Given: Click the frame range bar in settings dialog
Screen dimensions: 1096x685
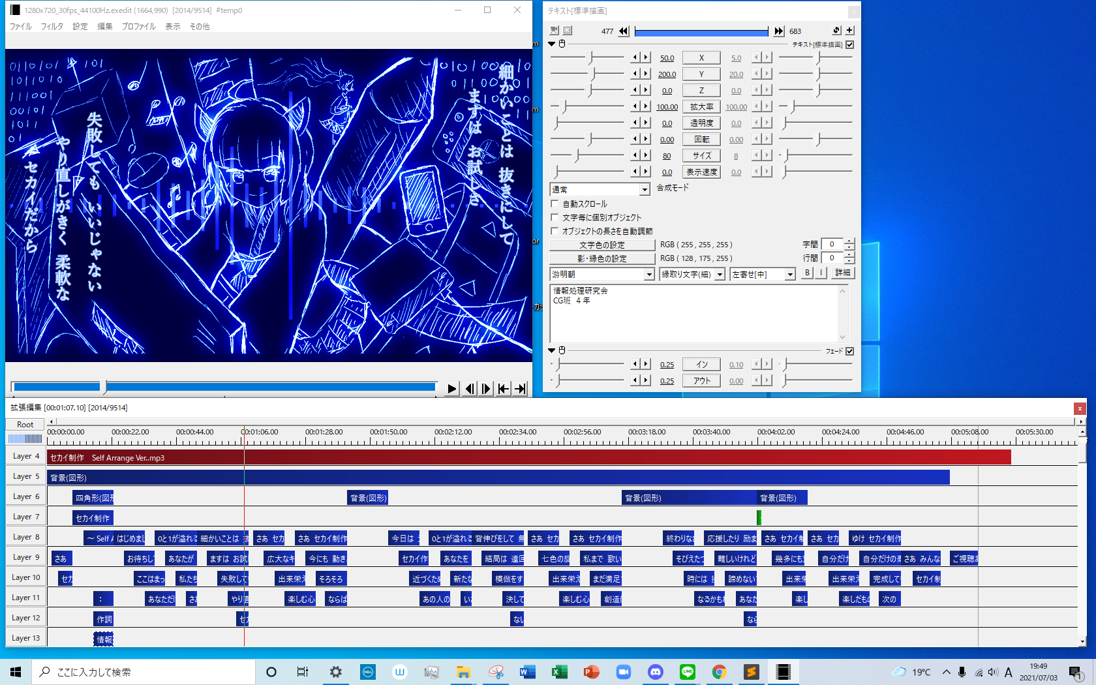Looking at the screenshot, I should point(701,31).
